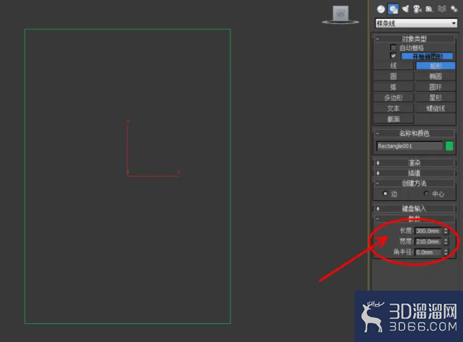Open the 样条线 shape type dropdown
This screenshot has height=342, width=463.
pos(416,23)
